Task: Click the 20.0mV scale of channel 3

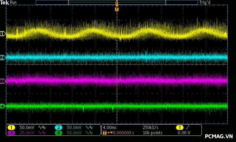Action: pos(27,133)
